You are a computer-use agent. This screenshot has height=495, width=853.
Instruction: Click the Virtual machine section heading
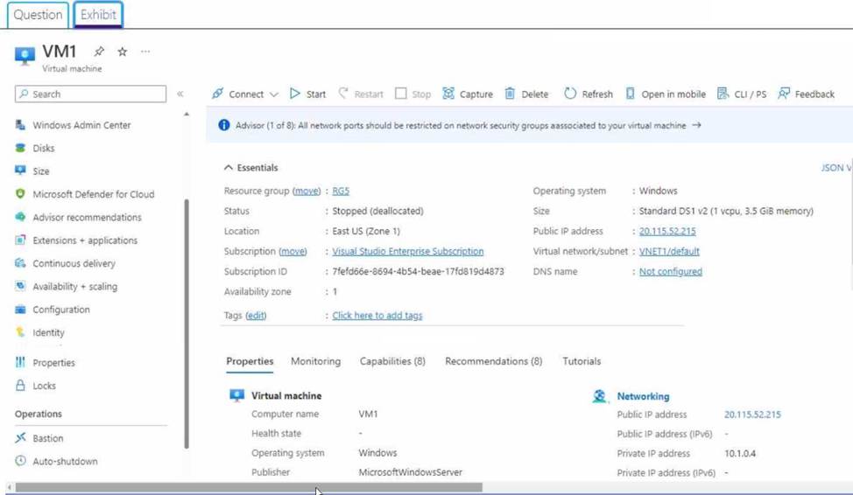coord(286,396)
